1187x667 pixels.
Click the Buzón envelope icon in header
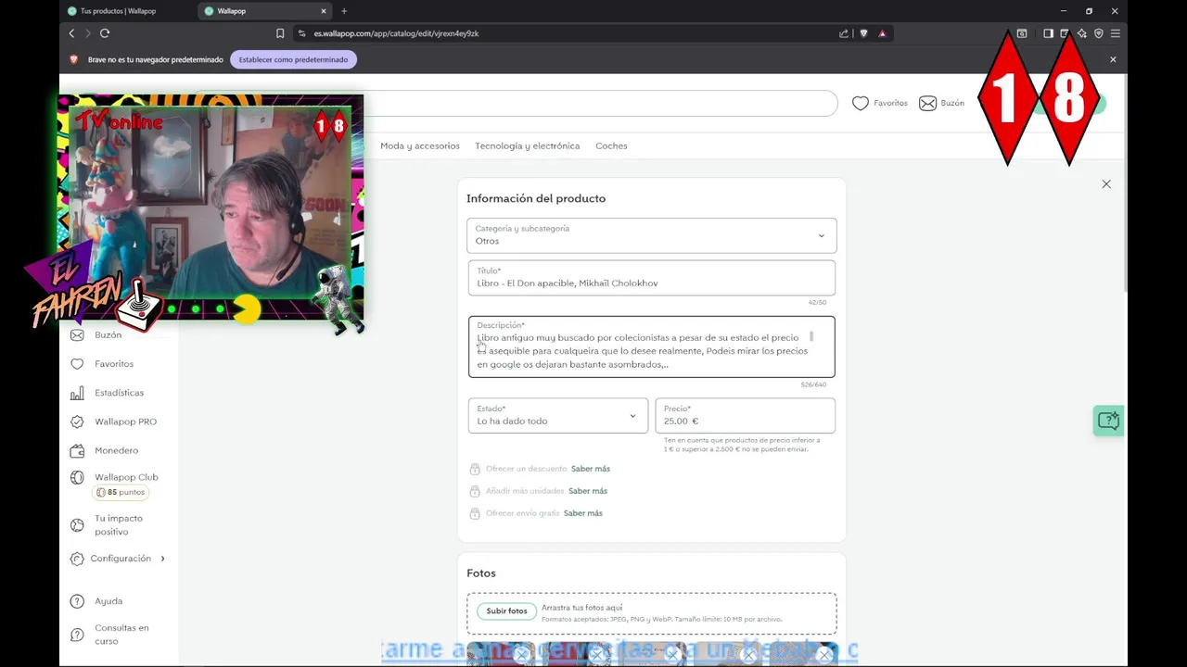coord(927,103)
